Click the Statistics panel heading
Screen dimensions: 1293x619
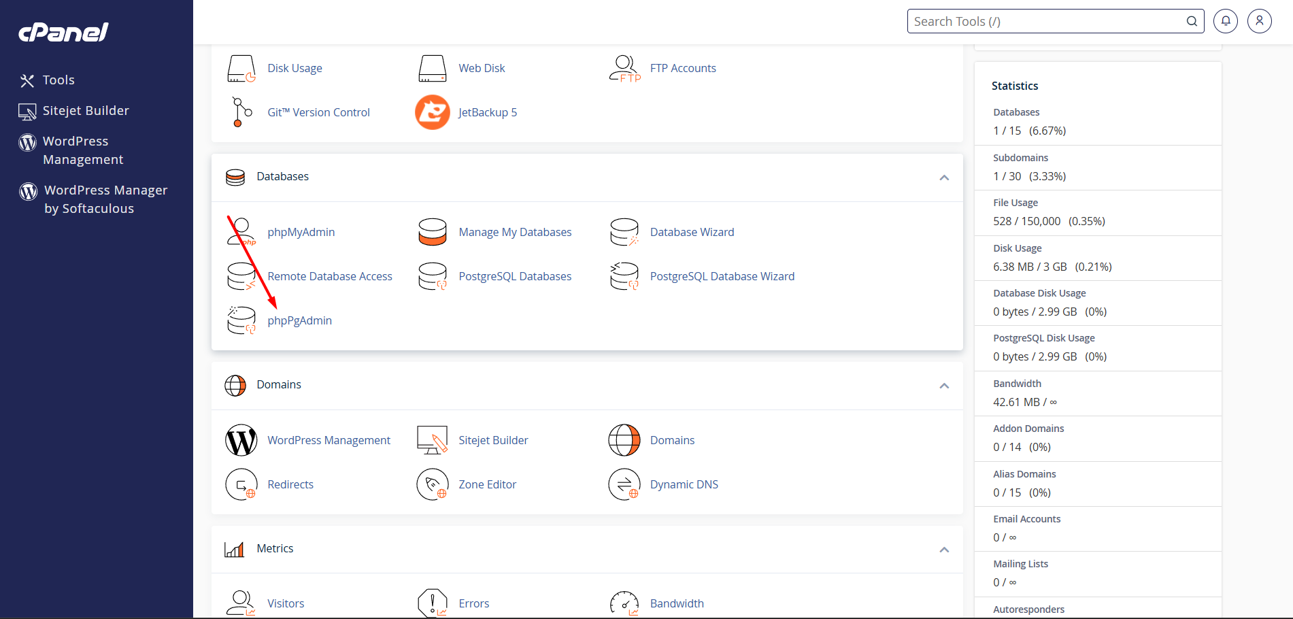click(1015, 86)
